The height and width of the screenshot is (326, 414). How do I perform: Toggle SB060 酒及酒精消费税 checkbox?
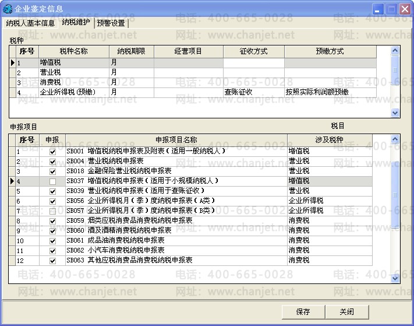(52, 231)
